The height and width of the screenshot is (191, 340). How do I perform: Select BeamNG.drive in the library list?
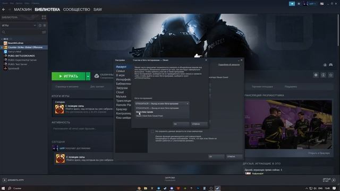(15, 43)
